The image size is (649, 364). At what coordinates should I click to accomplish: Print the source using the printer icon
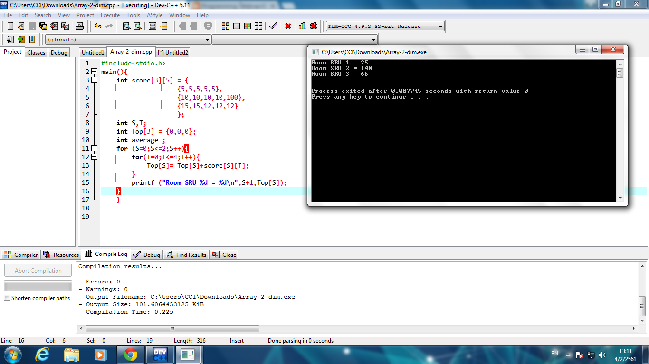[80, 26]
